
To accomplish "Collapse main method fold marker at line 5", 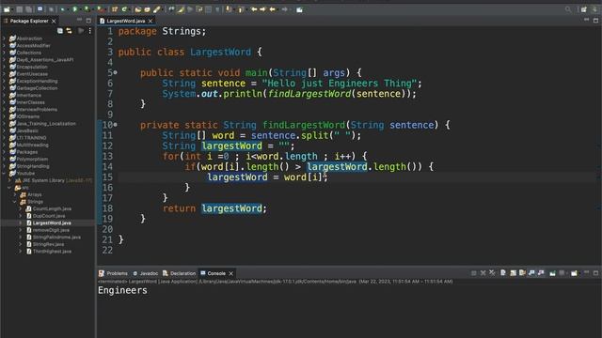I will click(115, 72).
